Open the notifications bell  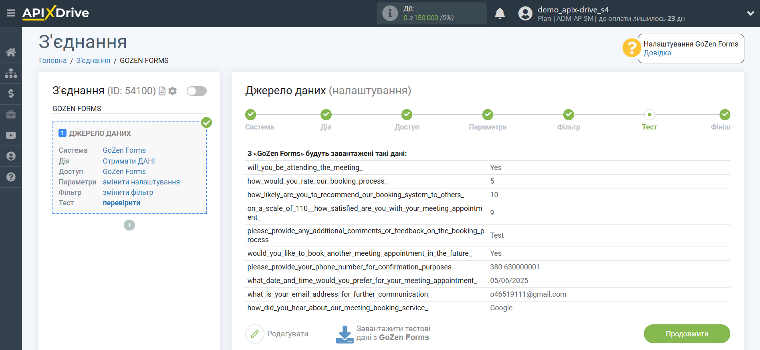click(x=500, y=14)
